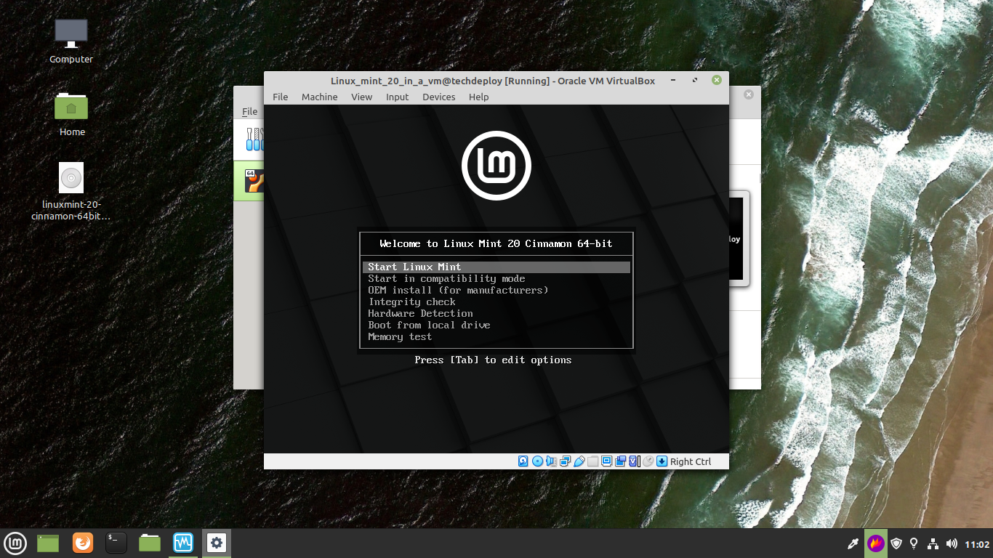This screenshot has height=558, width=993.
Task: Click the lightbulb tray icon
Action: (x=914, y=543)
